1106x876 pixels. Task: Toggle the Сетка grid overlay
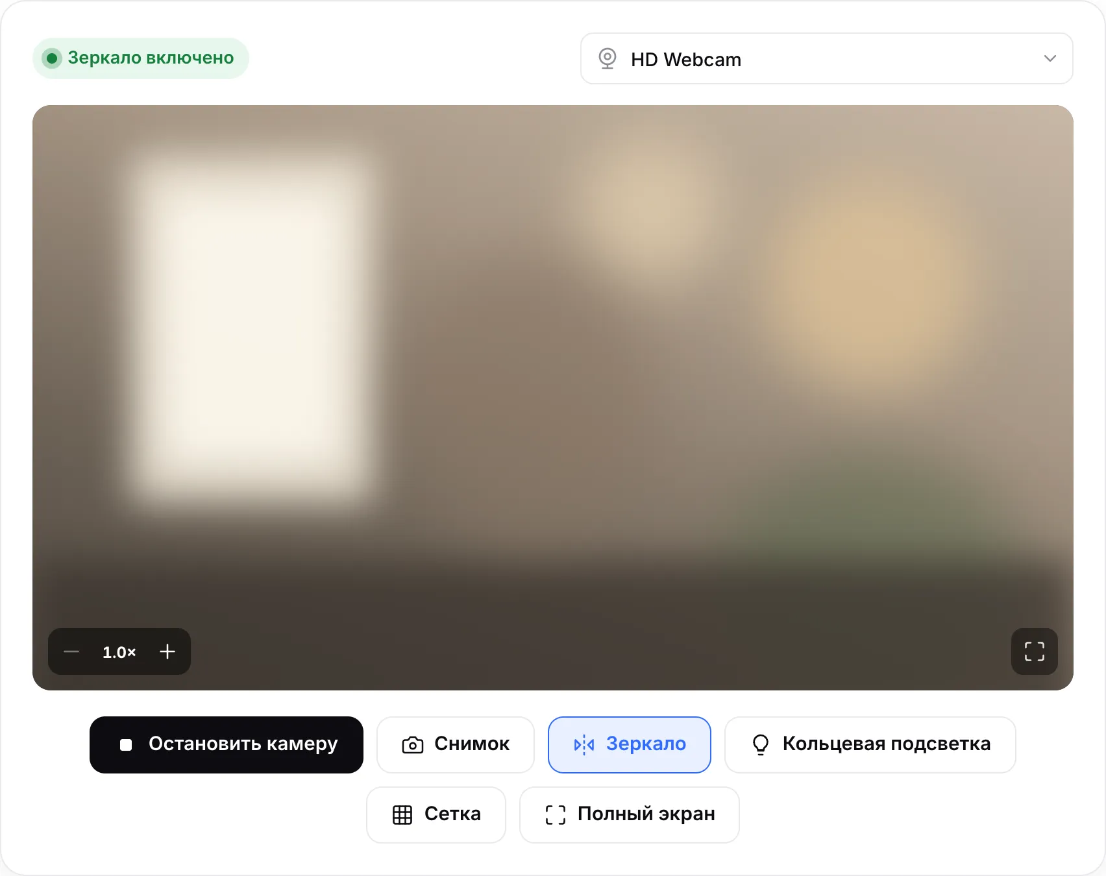(436, 814)
